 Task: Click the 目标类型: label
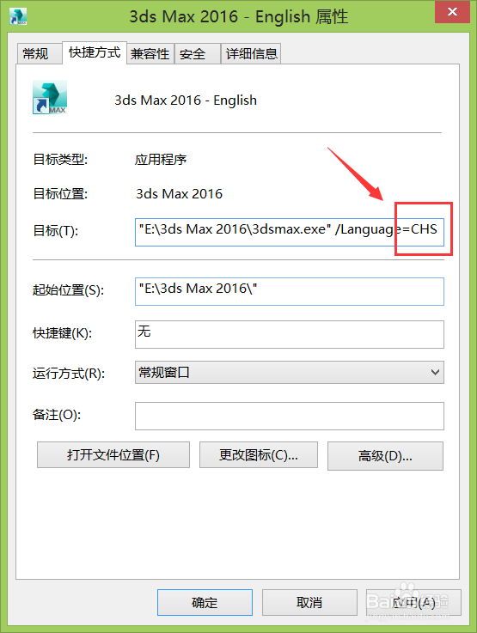(60, 160)
